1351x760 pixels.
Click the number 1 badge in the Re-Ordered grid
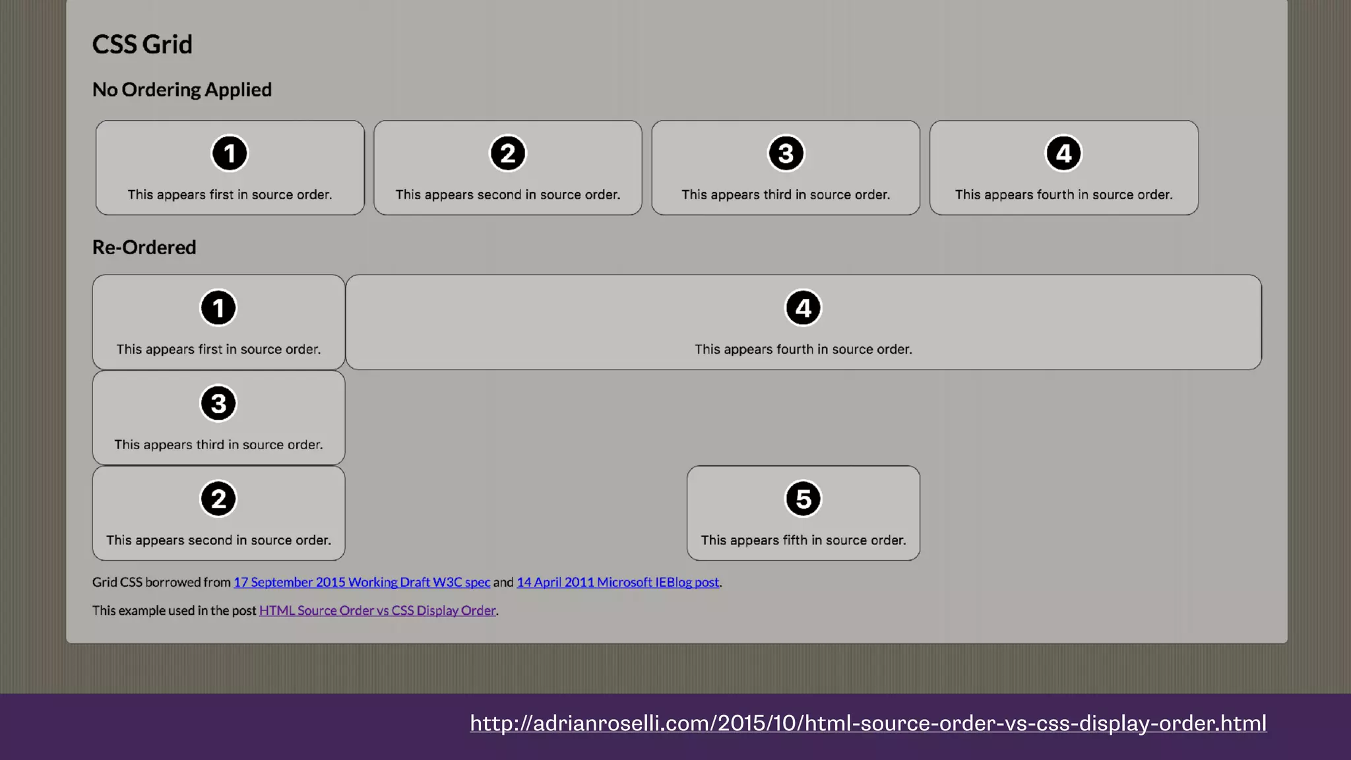pos(218,308)
